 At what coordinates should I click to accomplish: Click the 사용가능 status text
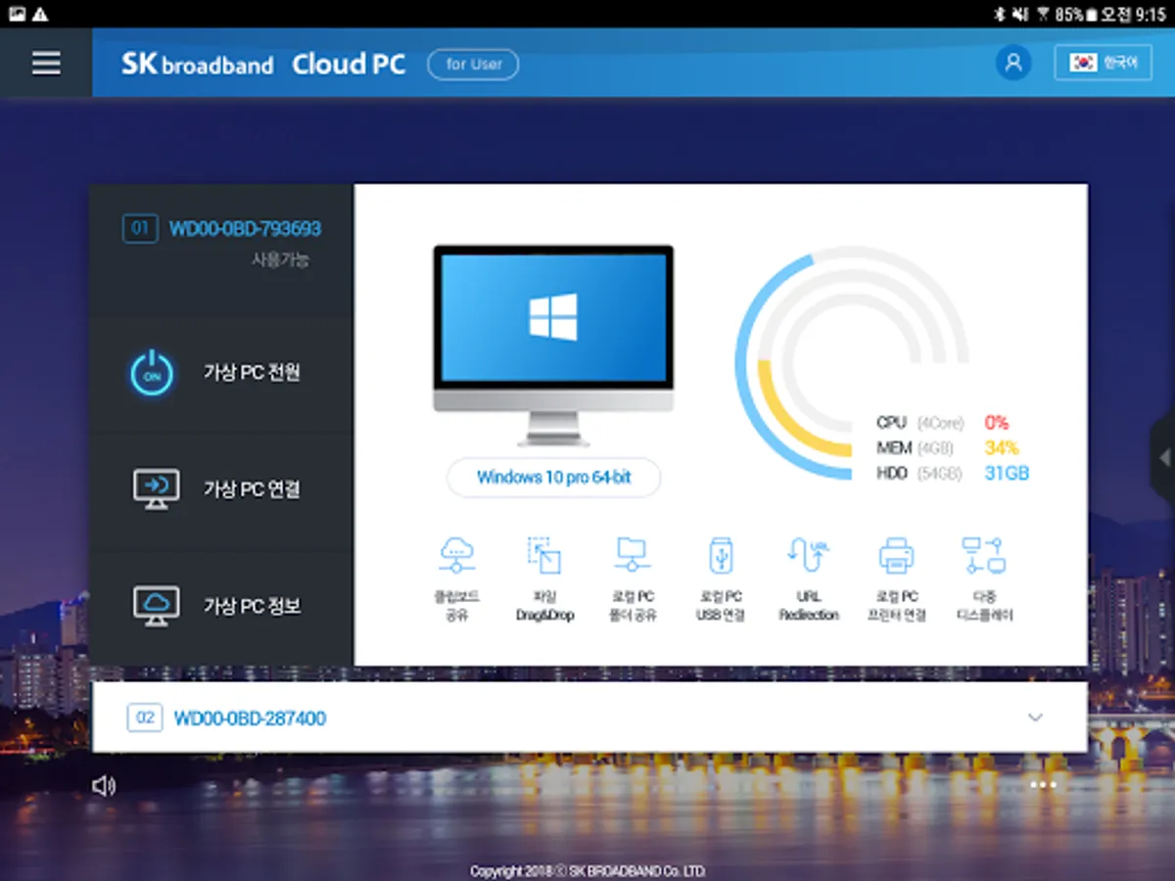coord(281,260)
